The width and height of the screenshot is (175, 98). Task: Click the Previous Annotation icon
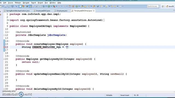pos(106,6)
